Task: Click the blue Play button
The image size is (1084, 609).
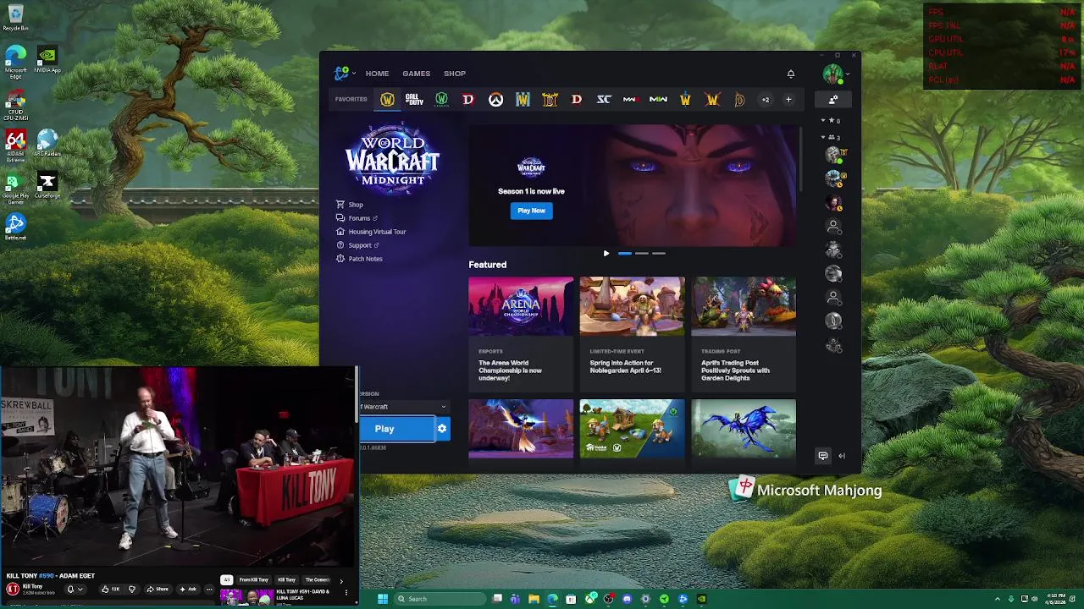Action: pyautogui.click(x=396, y=429)
